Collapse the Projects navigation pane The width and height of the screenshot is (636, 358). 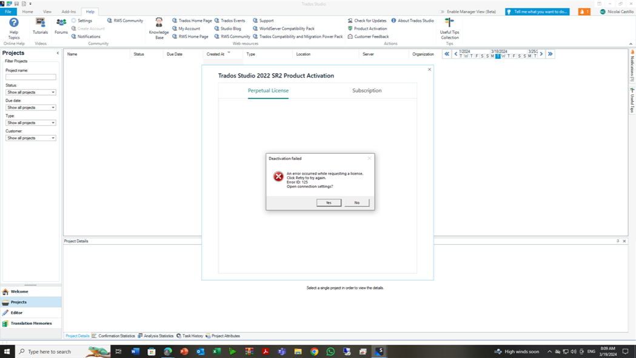tap(58, 53)
